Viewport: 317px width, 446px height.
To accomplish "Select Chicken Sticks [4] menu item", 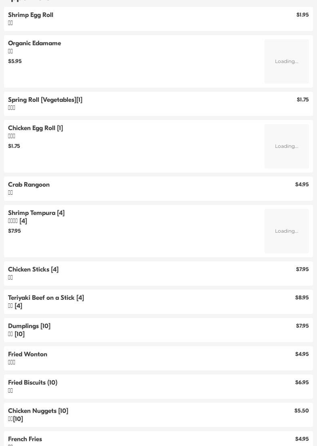I will click(x=34, y=269).
